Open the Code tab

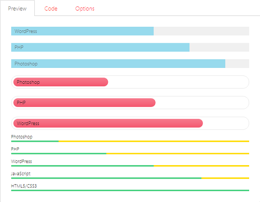click(51, 8)
